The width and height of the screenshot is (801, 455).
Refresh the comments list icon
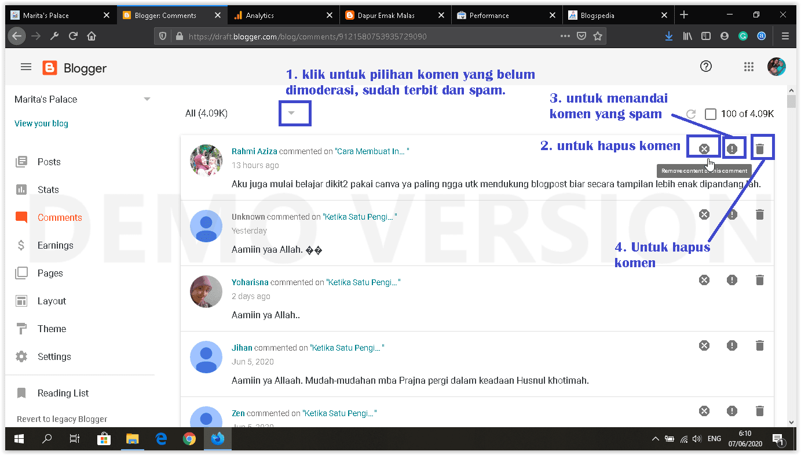click(690, 114)
